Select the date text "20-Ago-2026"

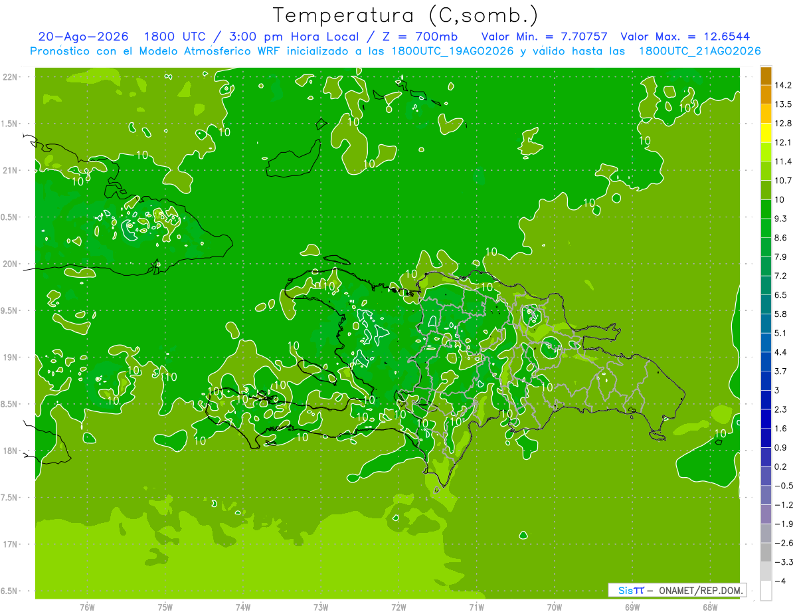pyautogui.click(x=84, y=37)
